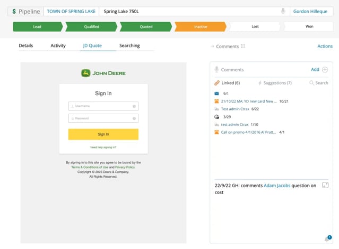Switch to the Activity tab
This screenshot has height=249, width=339.
[58, 46]
